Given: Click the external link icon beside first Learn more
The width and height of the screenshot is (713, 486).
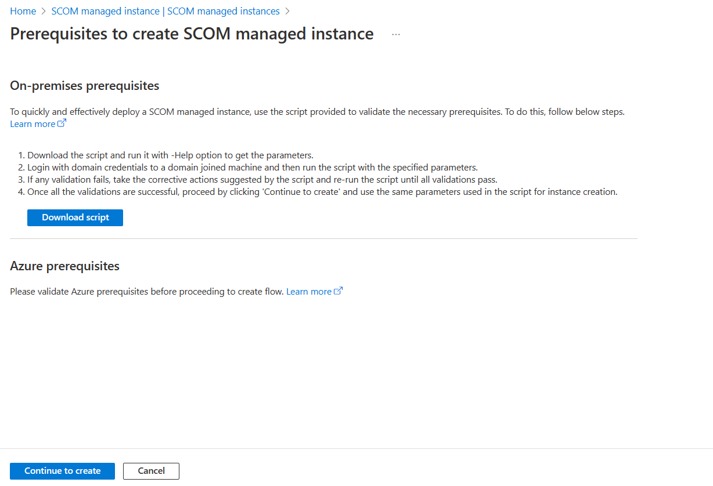Looking at the screenshot, I should 62,123.
